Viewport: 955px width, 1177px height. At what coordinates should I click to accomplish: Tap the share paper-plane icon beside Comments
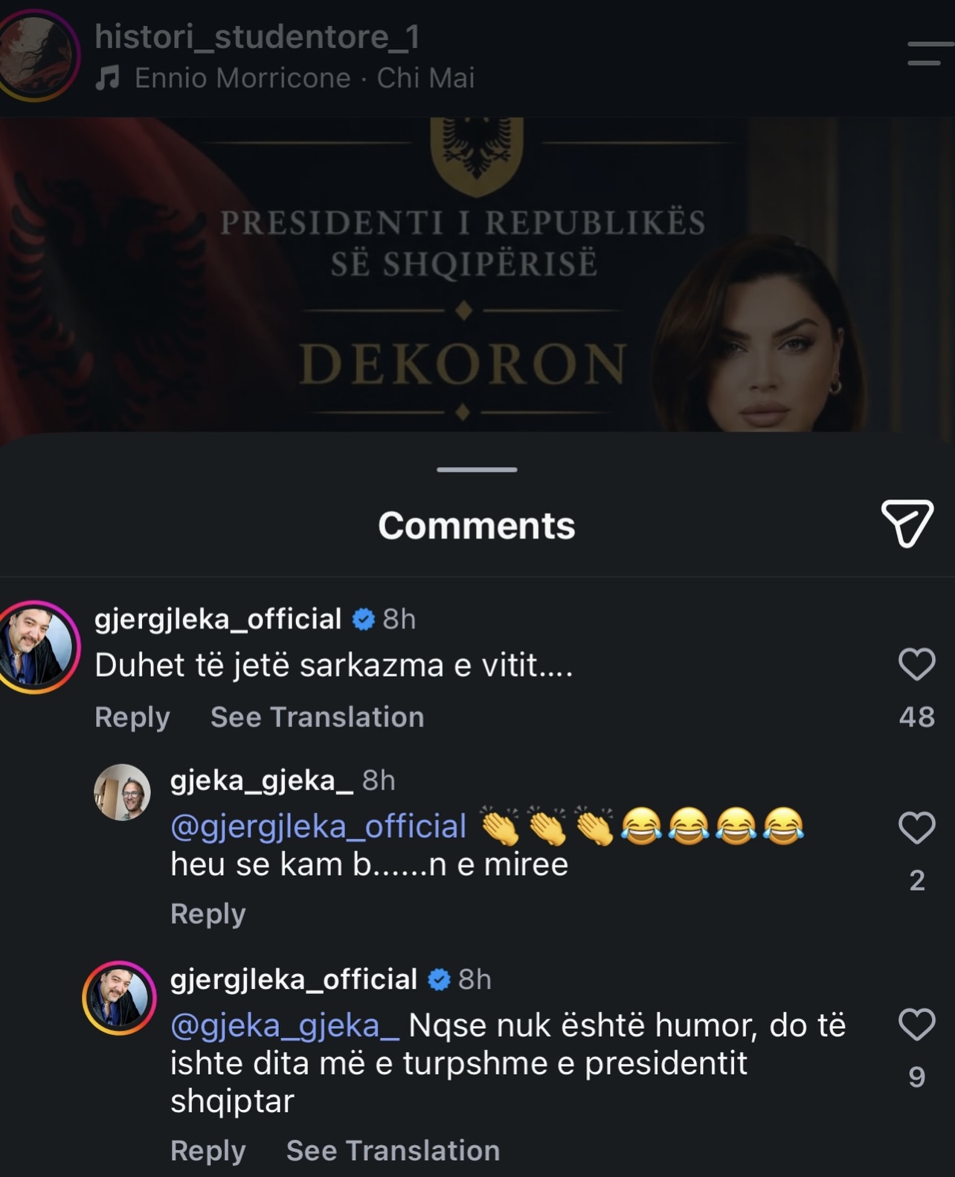907,524
